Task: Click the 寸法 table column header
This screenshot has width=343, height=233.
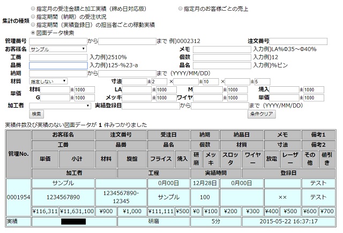Action: pos(282,145)
